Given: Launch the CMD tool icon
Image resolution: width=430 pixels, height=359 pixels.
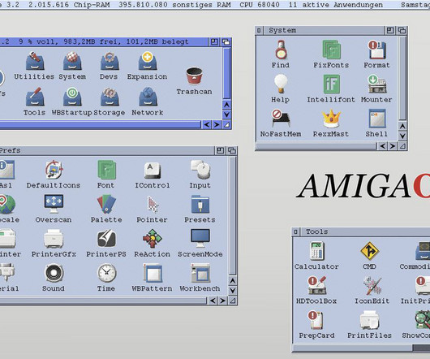Looking at the screenshot, I should click(x=370, y=251).
